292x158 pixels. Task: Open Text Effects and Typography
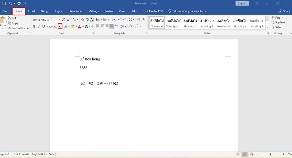(x=66, y=26)
